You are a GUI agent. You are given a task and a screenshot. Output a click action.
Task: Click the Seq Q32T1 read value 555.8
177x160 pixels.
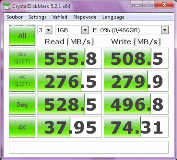(69, 58)
